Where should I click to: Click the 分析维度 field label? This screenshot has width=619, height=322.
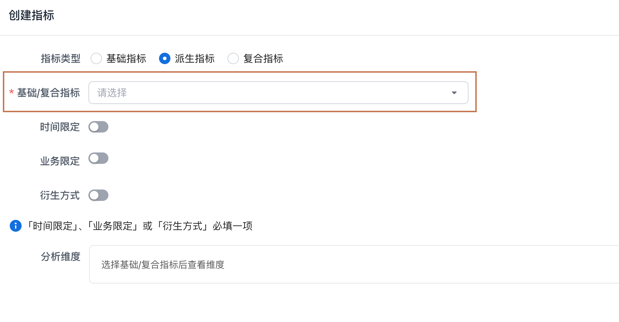(61, 256)
